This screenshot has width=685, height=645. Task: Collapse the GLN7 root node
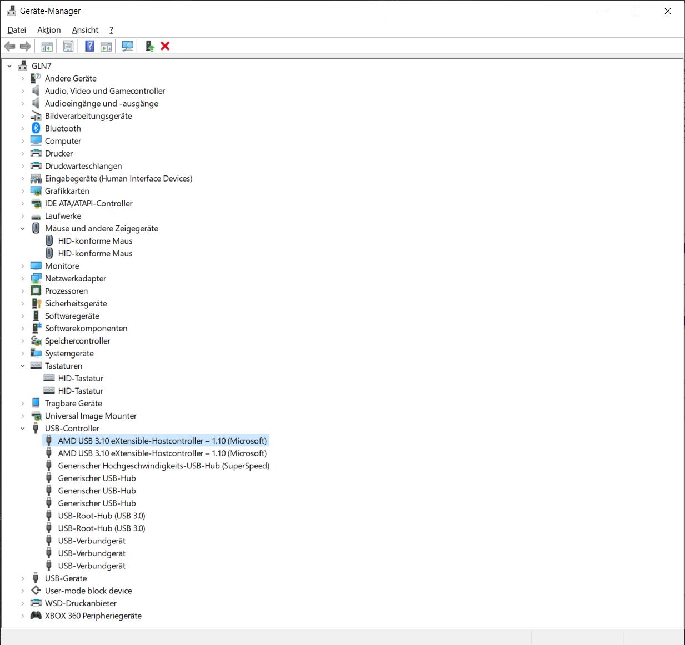point(9,66)
